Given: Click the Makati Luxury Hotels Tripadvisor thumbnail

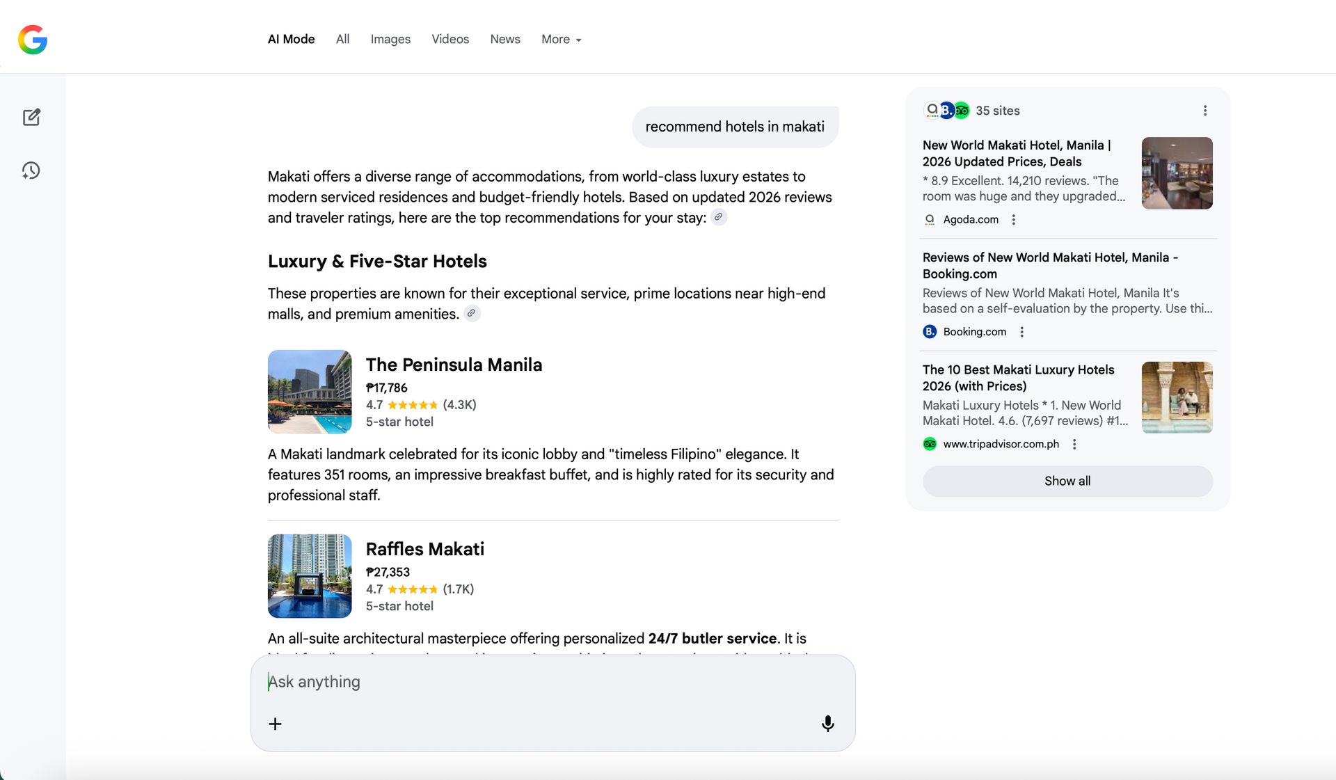Looking at the screenshot, I should [1177, 397].
